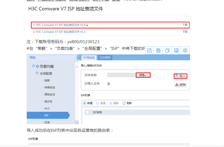
Task: Click the picture-screen icon beside the gear
Action: click(x=176, y=50)
